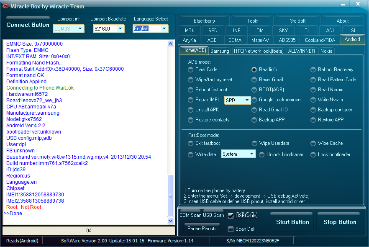Choose Backup contacts option

313,110
